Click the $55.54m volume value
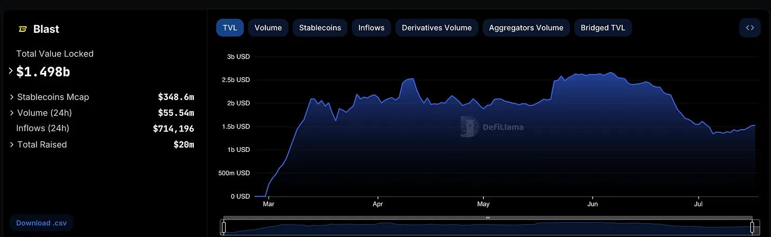Viewport: 771px width, 237px height. click(176, 113)
